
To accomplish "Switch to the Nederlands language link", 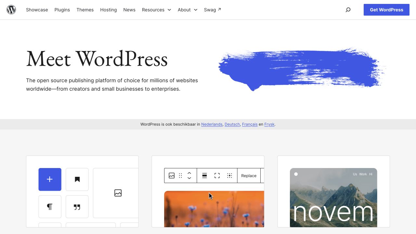I will [212, 124].
